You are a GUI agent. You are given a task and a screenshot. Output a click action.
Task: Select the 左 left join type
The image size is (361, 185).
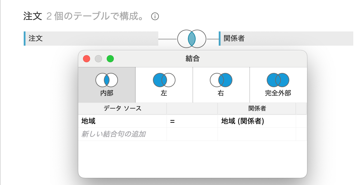[x=164, y=85]
